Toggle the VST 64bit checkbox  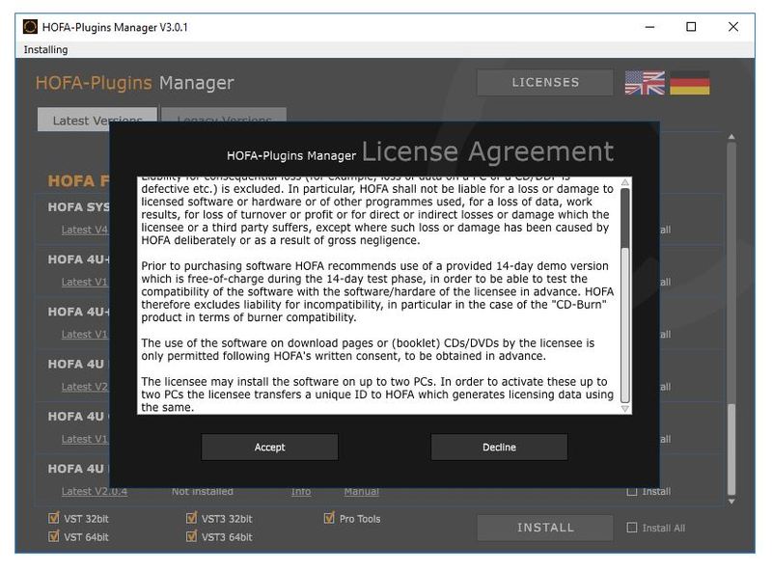click(54, 536)
